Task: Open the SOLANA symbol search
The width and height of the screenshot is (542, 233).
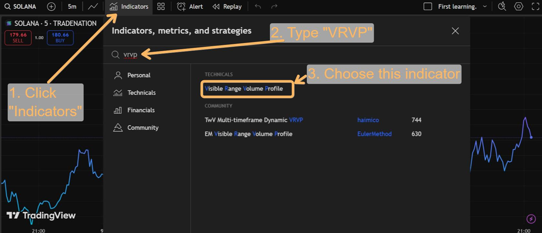Action: point(20,7)
